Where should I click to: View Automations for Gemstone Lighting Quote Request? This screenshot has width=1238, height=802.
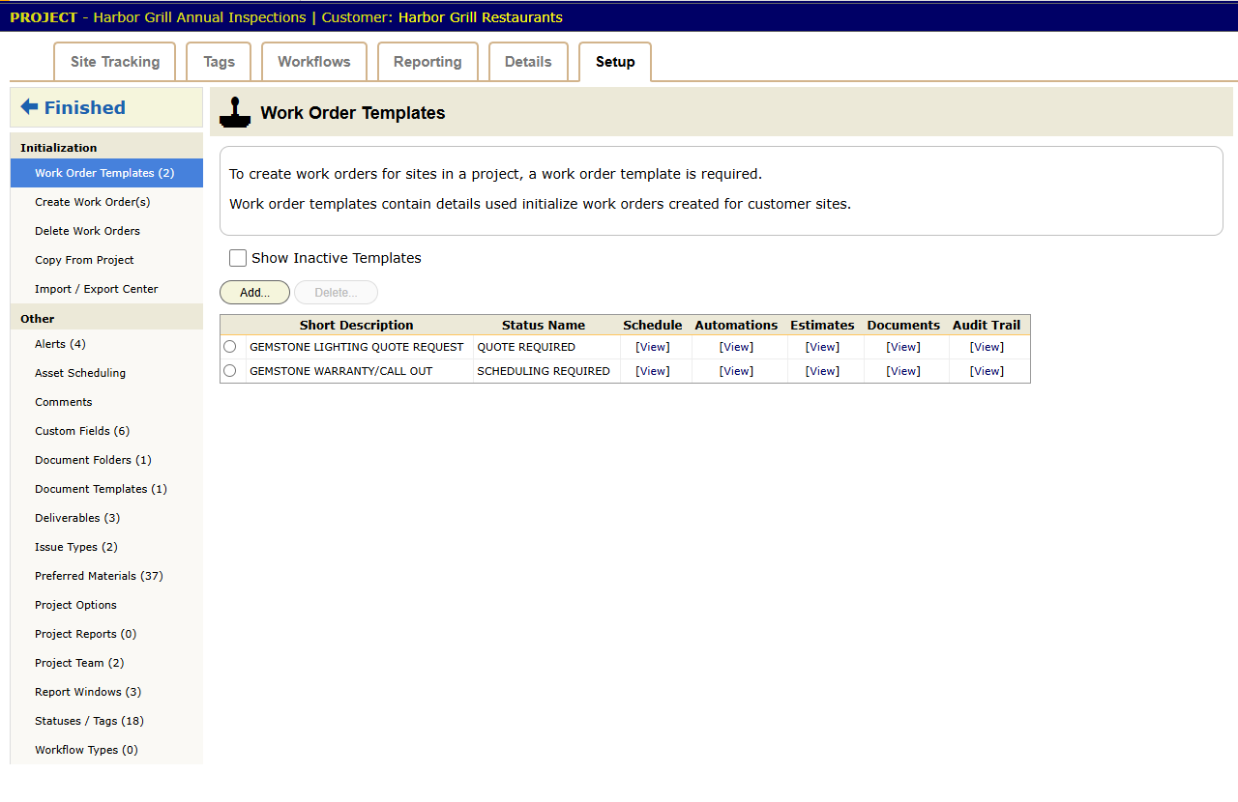tap(736, 347)
